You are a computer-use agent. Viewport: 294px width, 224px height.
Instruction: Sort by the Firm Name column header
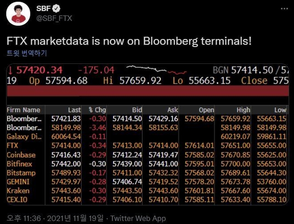[23, 110]
